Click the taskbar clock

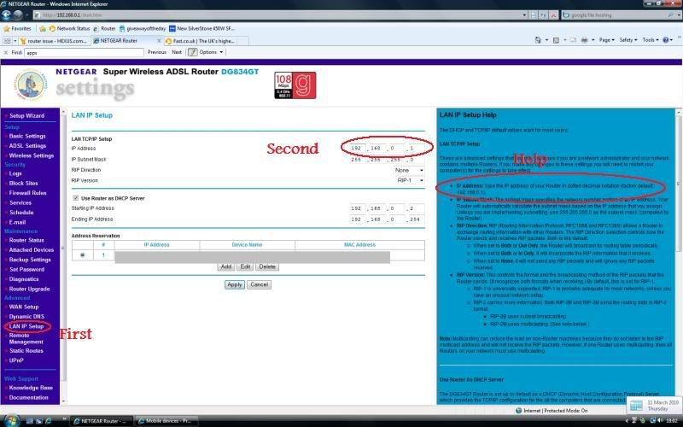pyautogui.click(x=674, y=421)
